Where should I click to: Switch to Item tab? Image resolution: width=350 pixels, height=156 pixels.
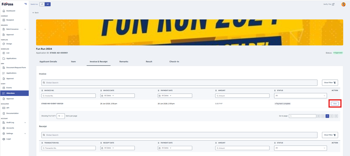73,61
